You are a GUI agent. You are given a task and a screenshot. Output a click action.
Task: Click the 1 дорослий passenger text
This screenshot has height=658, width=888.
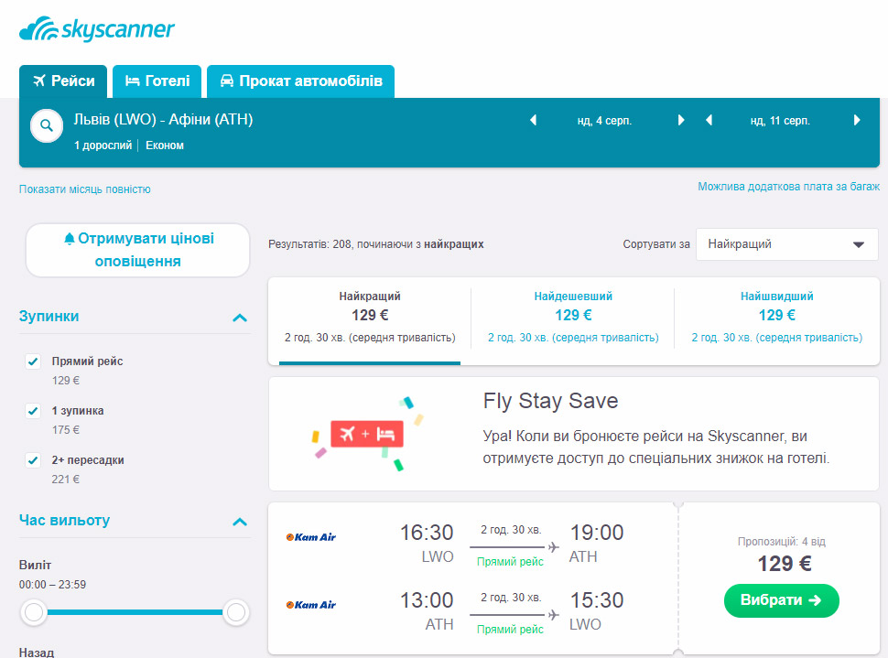pyautogui.click(x=103, y=146)
